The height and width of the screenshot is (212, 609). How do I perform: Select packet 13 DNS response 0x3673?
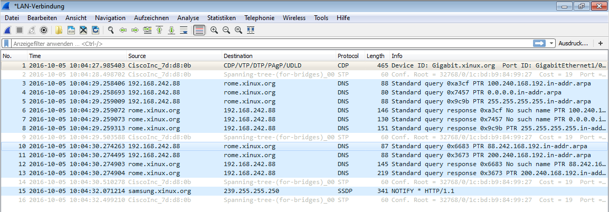pyautogui.click(x=304, y=173)
